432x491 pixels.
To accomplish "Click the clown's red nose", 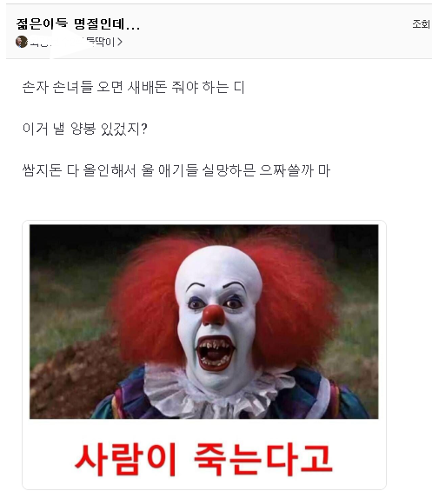I will coord(213,315).
